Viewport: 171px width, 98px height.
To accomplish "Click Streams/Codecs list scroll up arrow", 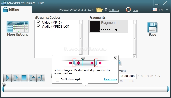I will tap(81, 22).
